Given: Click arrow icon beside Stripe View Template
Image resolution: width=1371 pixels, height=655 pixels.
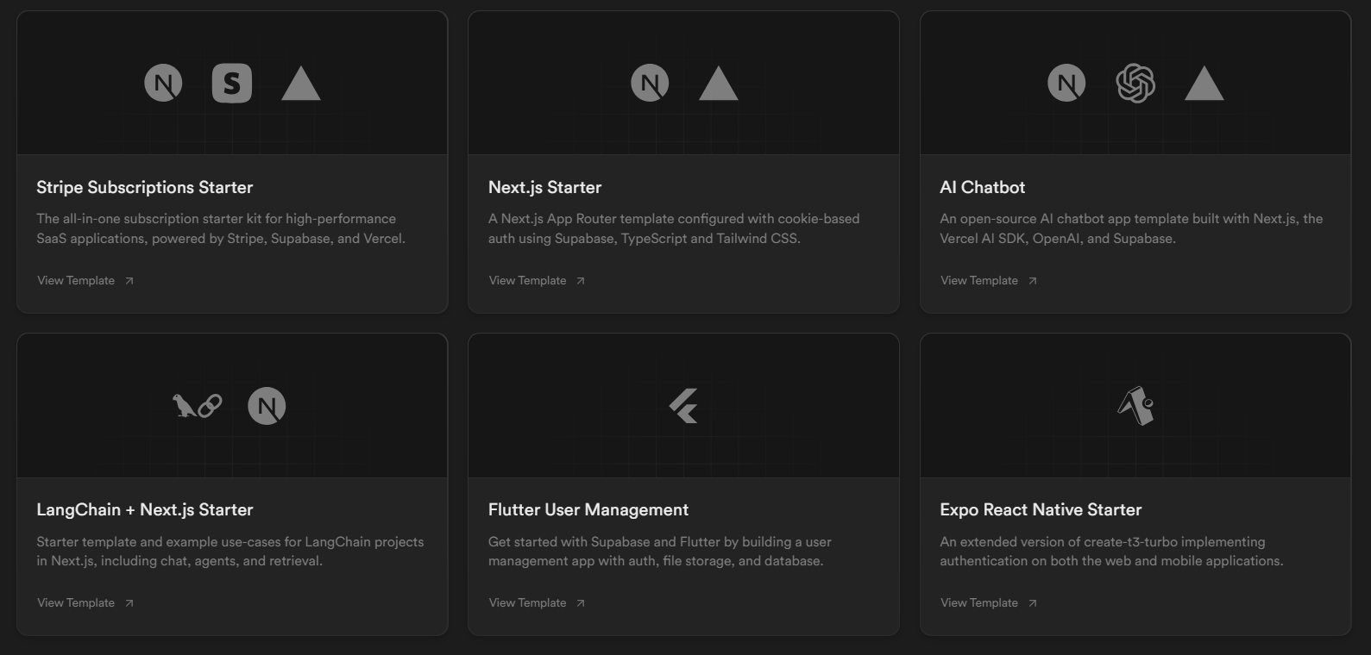Looking at the screenshot, I should point(129,281).
